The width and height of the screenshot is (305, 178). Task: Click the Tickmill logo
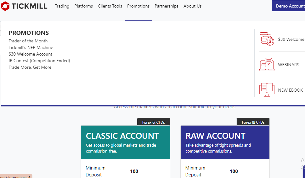[x=24, y=6]
